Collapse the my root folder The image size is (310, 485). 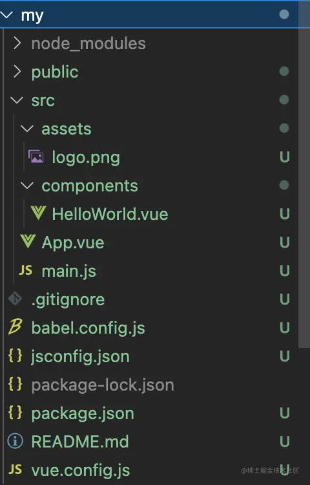coord(6,14)
